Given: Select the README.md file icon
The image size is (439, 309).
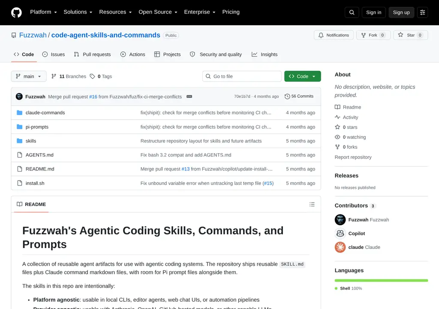Looking at the screenshot, I should 20,169.
